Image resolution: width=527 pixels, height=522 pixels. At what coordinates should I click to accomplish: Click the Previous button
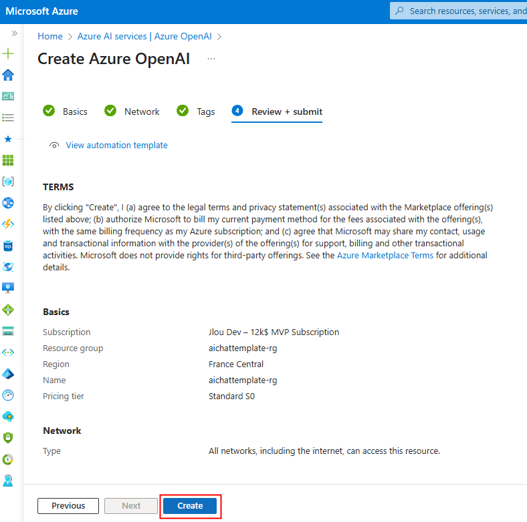[68, 505]
